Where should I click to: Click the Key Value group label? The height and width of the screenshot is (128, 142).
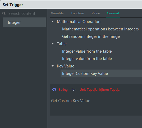pos(66,66)
